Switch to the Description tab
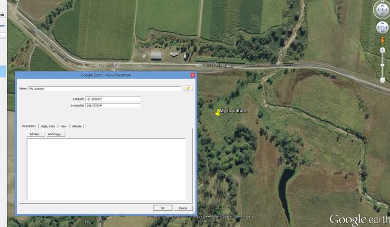Viewport: 390px width, 227px height. pos(29,126)
